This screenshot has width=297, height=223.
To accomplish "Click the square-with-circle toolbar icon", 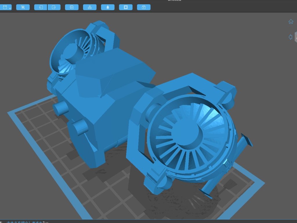I will tap(126, 7).
